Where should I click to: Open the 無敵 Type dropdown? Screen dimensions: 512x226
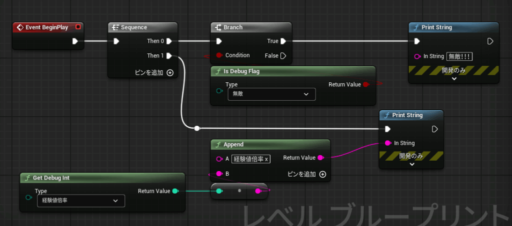point(271,94)
